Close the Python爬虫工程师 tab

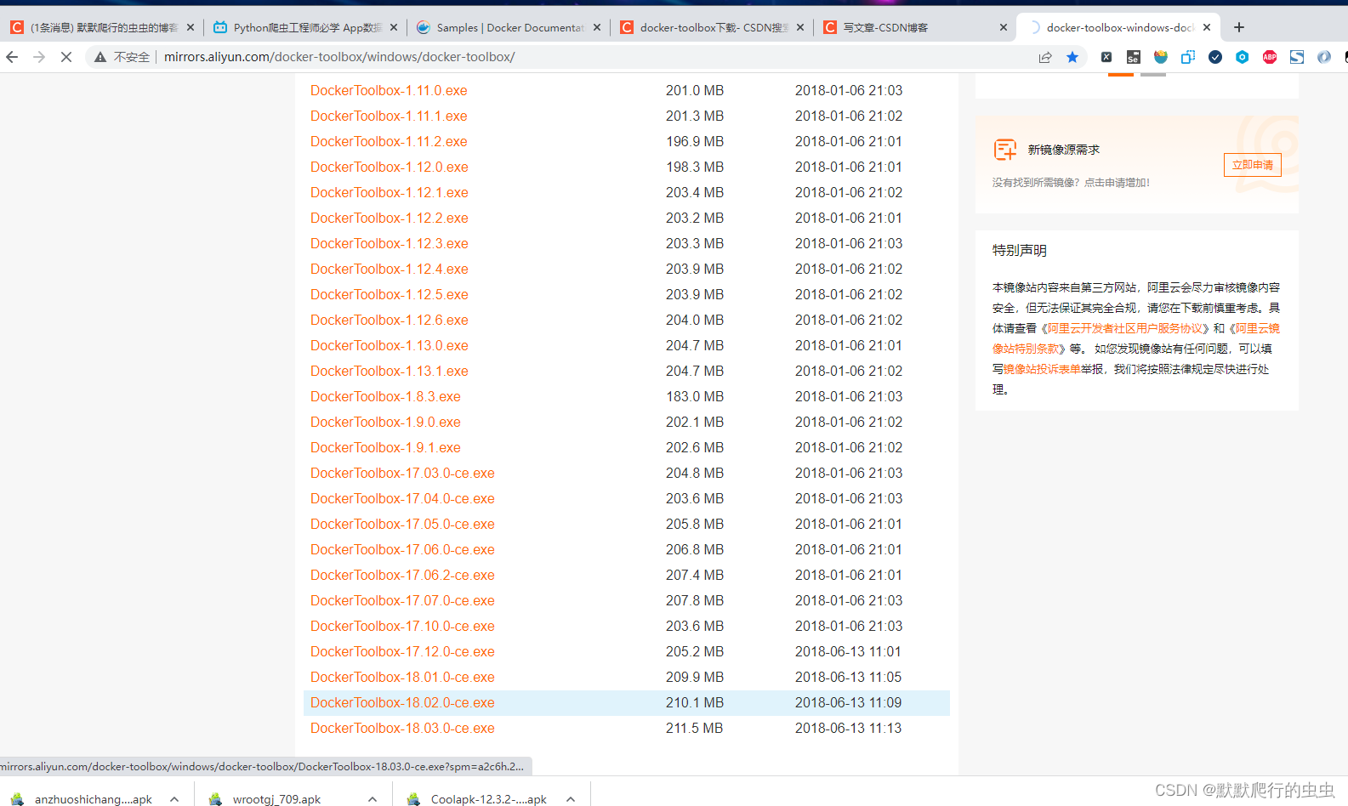click(394, 27)
